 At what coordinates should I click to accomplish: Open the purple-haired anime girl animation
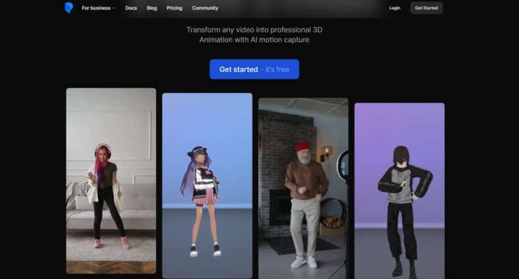[x=207, y=185]
